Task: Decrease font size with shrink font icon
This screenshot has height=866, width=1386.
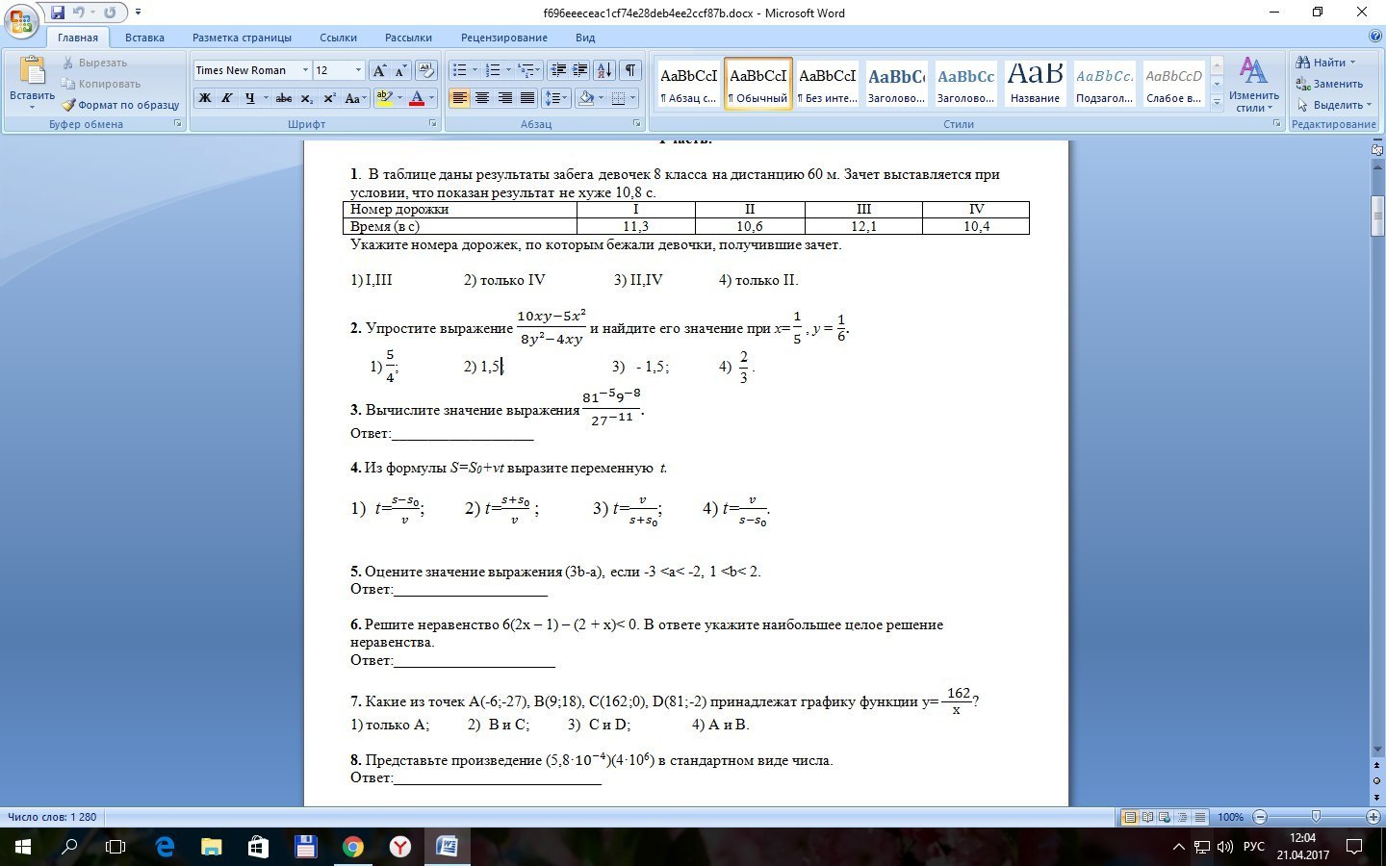Action: [400, 70]
